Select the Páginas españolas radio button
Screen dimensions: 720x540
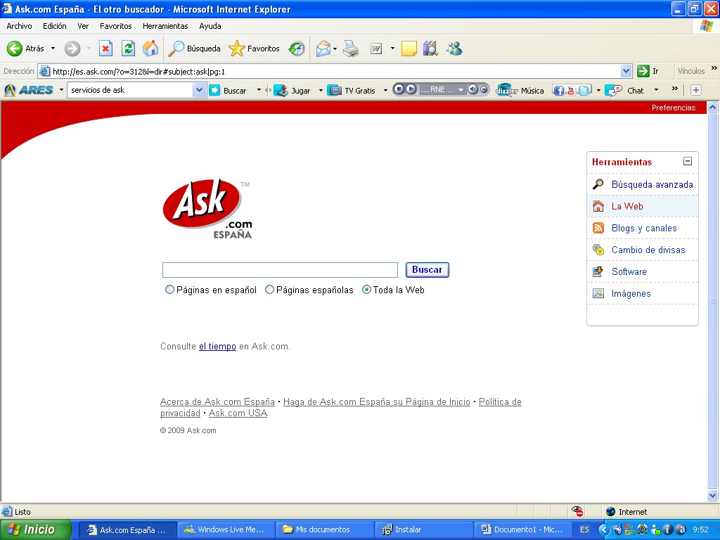(270, 290)
